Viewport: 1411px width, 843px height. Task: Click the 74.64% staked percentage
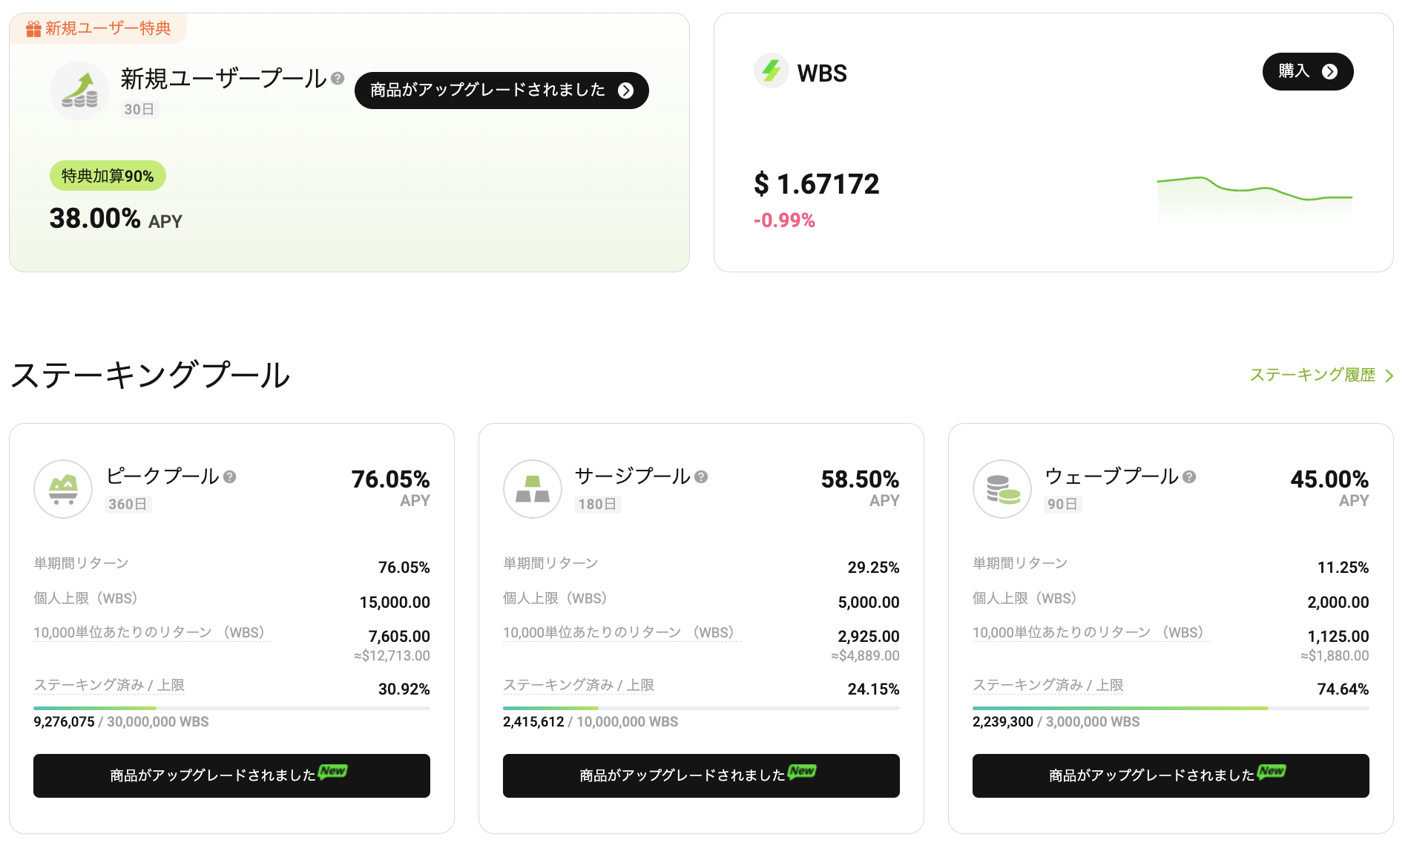pyautogui.click(x=1343, y=689)
